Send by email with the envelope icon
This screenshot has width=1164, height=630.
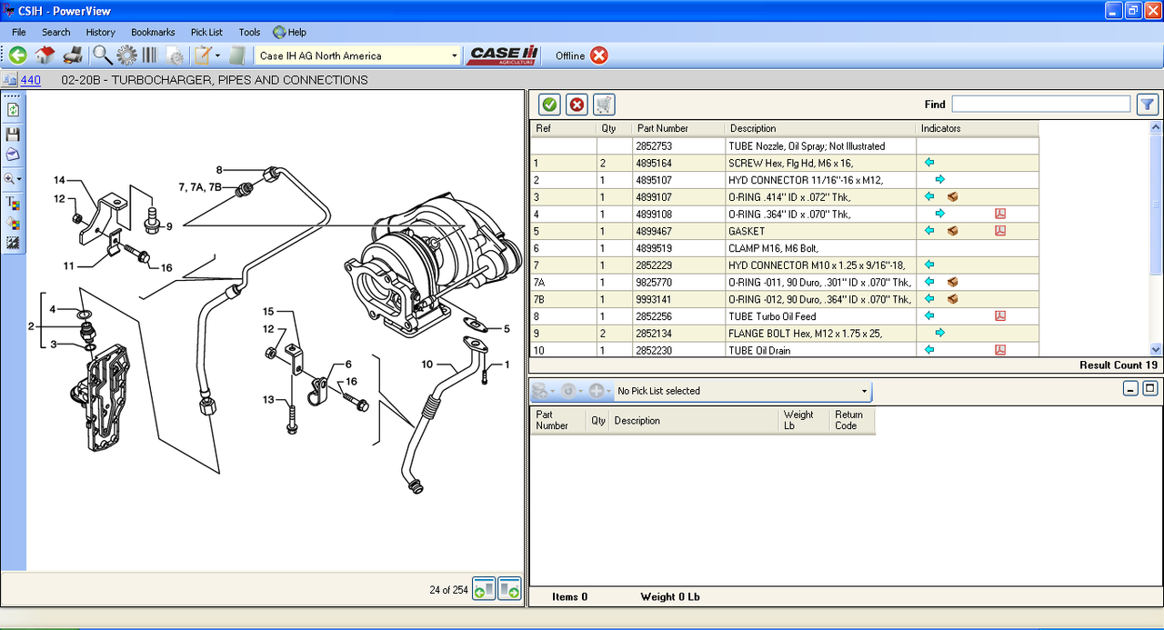click(x=13, y=154)
